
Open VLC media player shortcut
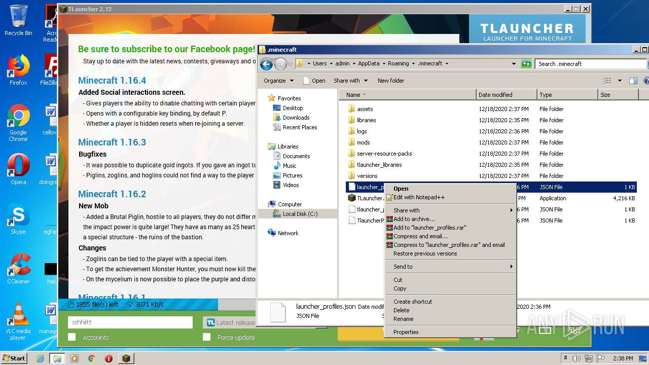[x=18, y=321]
